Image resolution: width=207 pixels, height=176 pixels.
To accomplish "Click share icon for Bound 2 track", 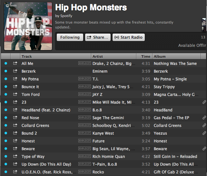I will 15,133.
